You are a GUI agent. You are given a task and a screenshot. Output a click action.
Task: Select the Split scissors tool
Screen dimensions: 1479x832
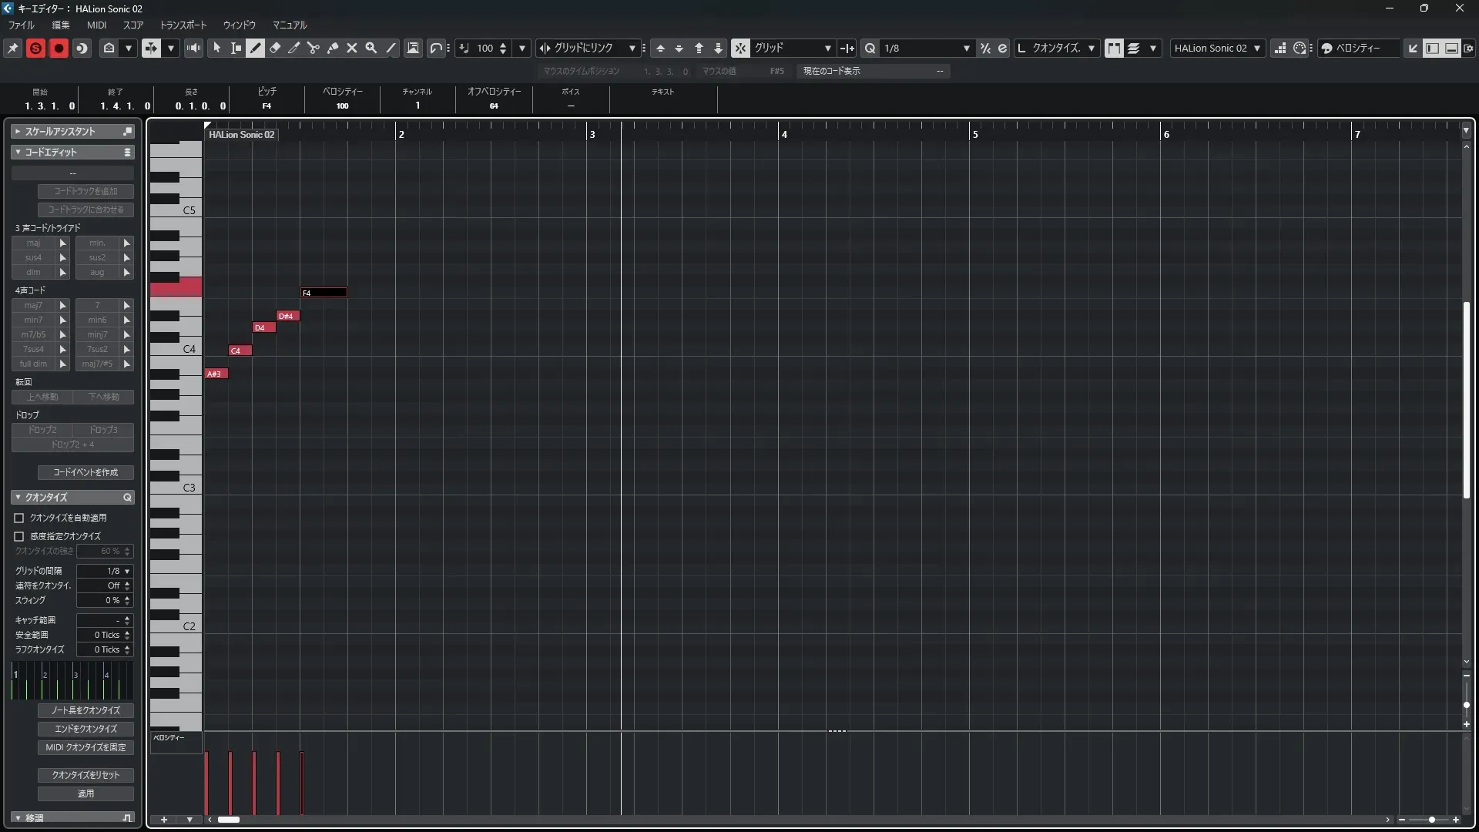tap(314, 48)
